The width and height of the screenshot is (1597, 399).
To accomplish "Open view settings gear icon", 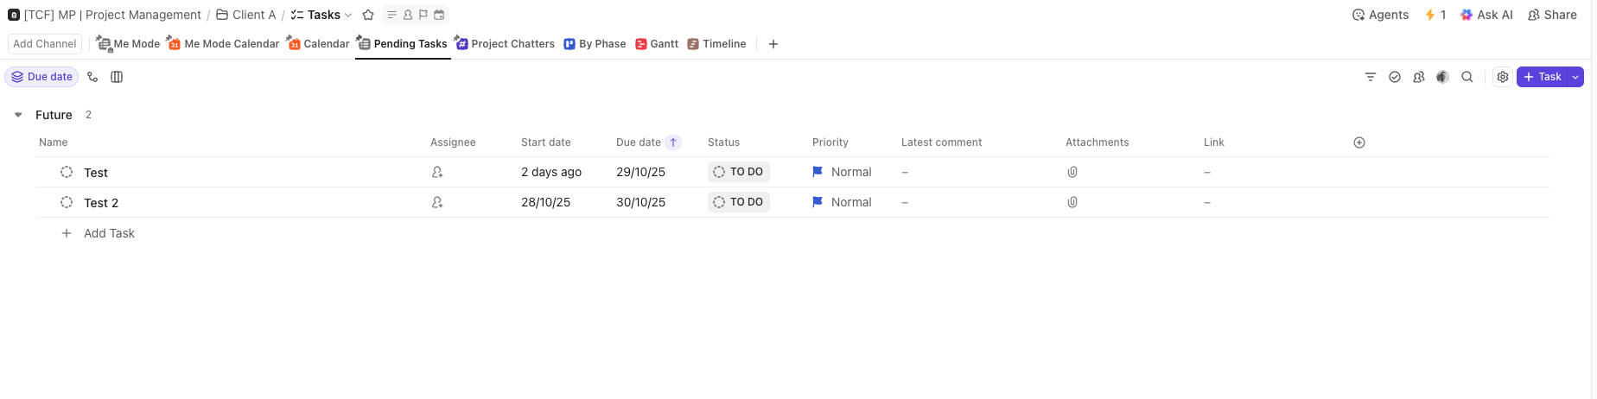I will (x=1503, y=77).
